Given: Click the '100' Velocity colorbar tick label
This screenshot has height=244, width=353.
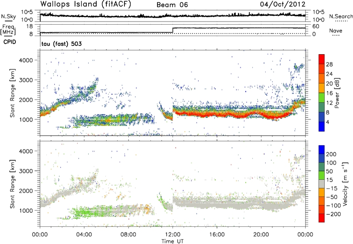Looking at the screenshot, I should (331, 163).
